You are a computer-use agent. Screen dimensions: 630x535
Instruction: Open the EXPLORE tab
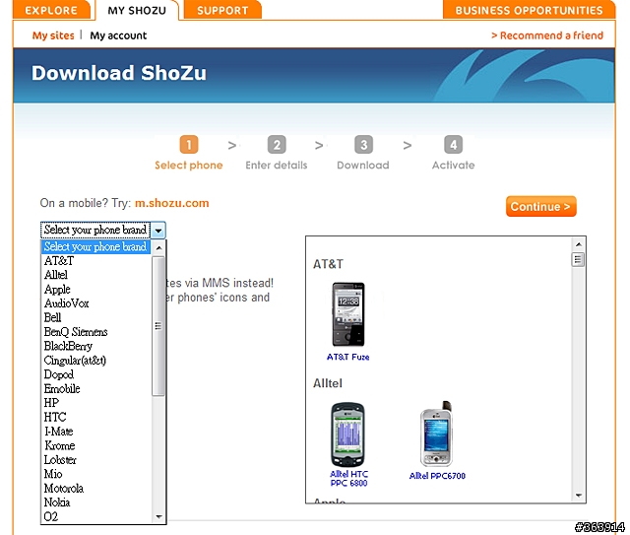(x=51, y=10)
